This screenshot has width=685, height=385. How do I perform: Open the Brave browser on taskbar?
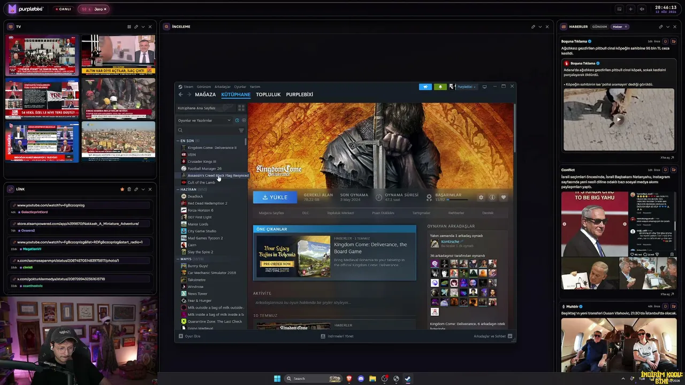(x=349, y=379)
